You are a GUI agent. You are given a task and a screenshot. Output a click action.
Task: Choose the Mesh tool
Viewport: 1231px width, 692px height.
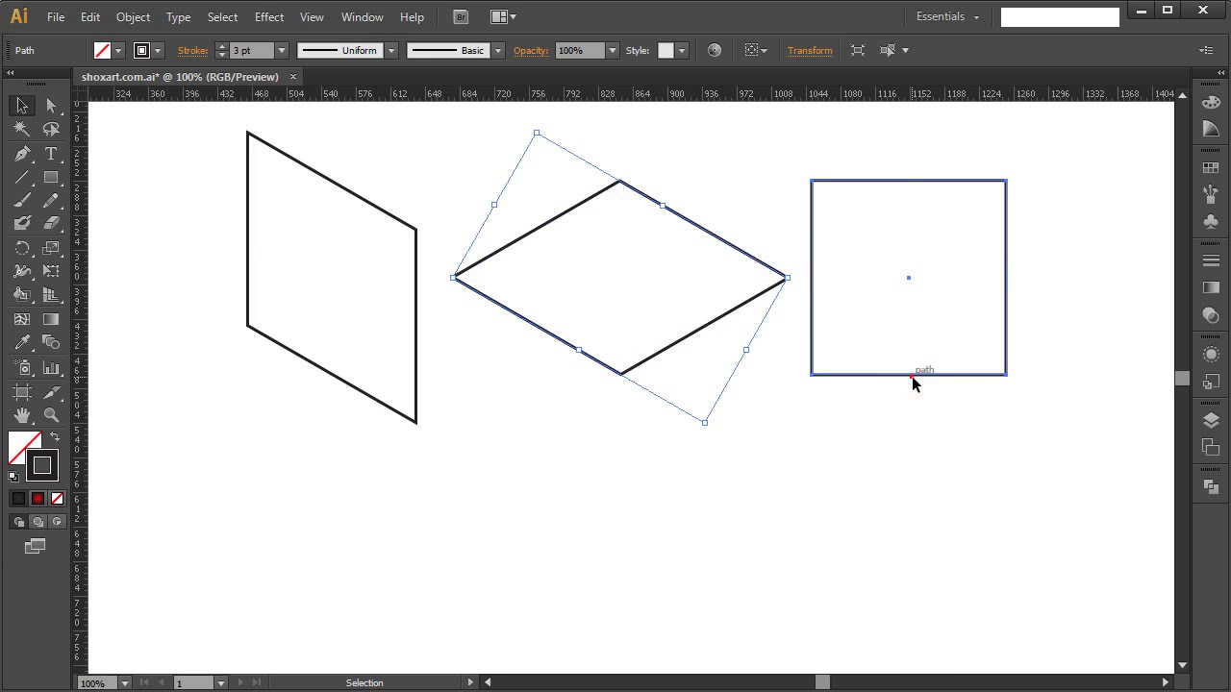22,319
